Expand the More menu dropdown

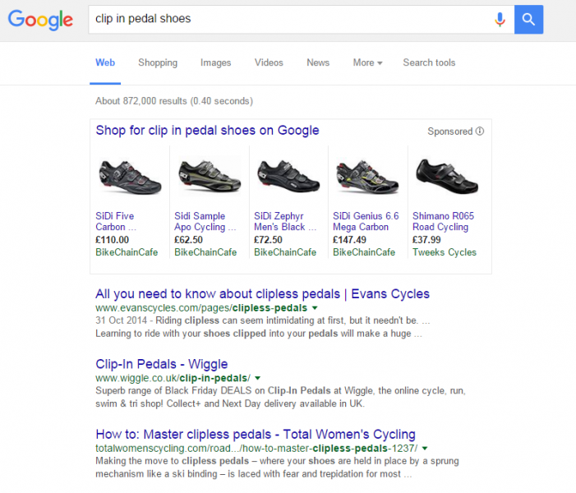(x=367, y=62)
